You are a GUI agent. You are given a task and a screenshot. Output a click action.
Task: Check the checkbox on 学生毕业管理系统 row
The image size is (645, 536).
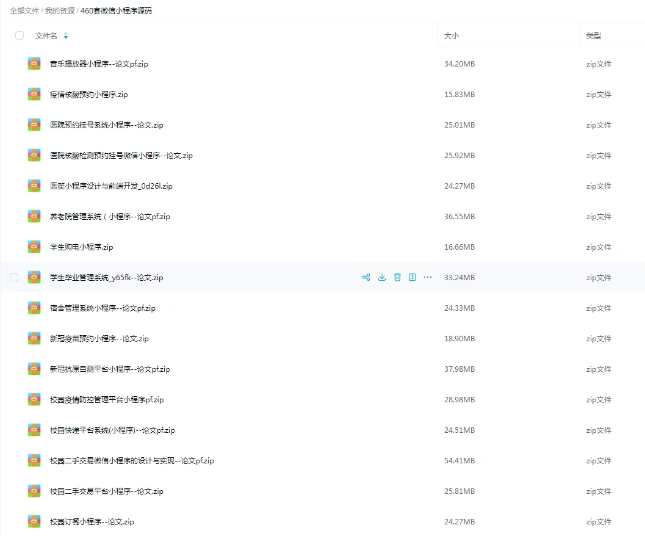point(14,277)
